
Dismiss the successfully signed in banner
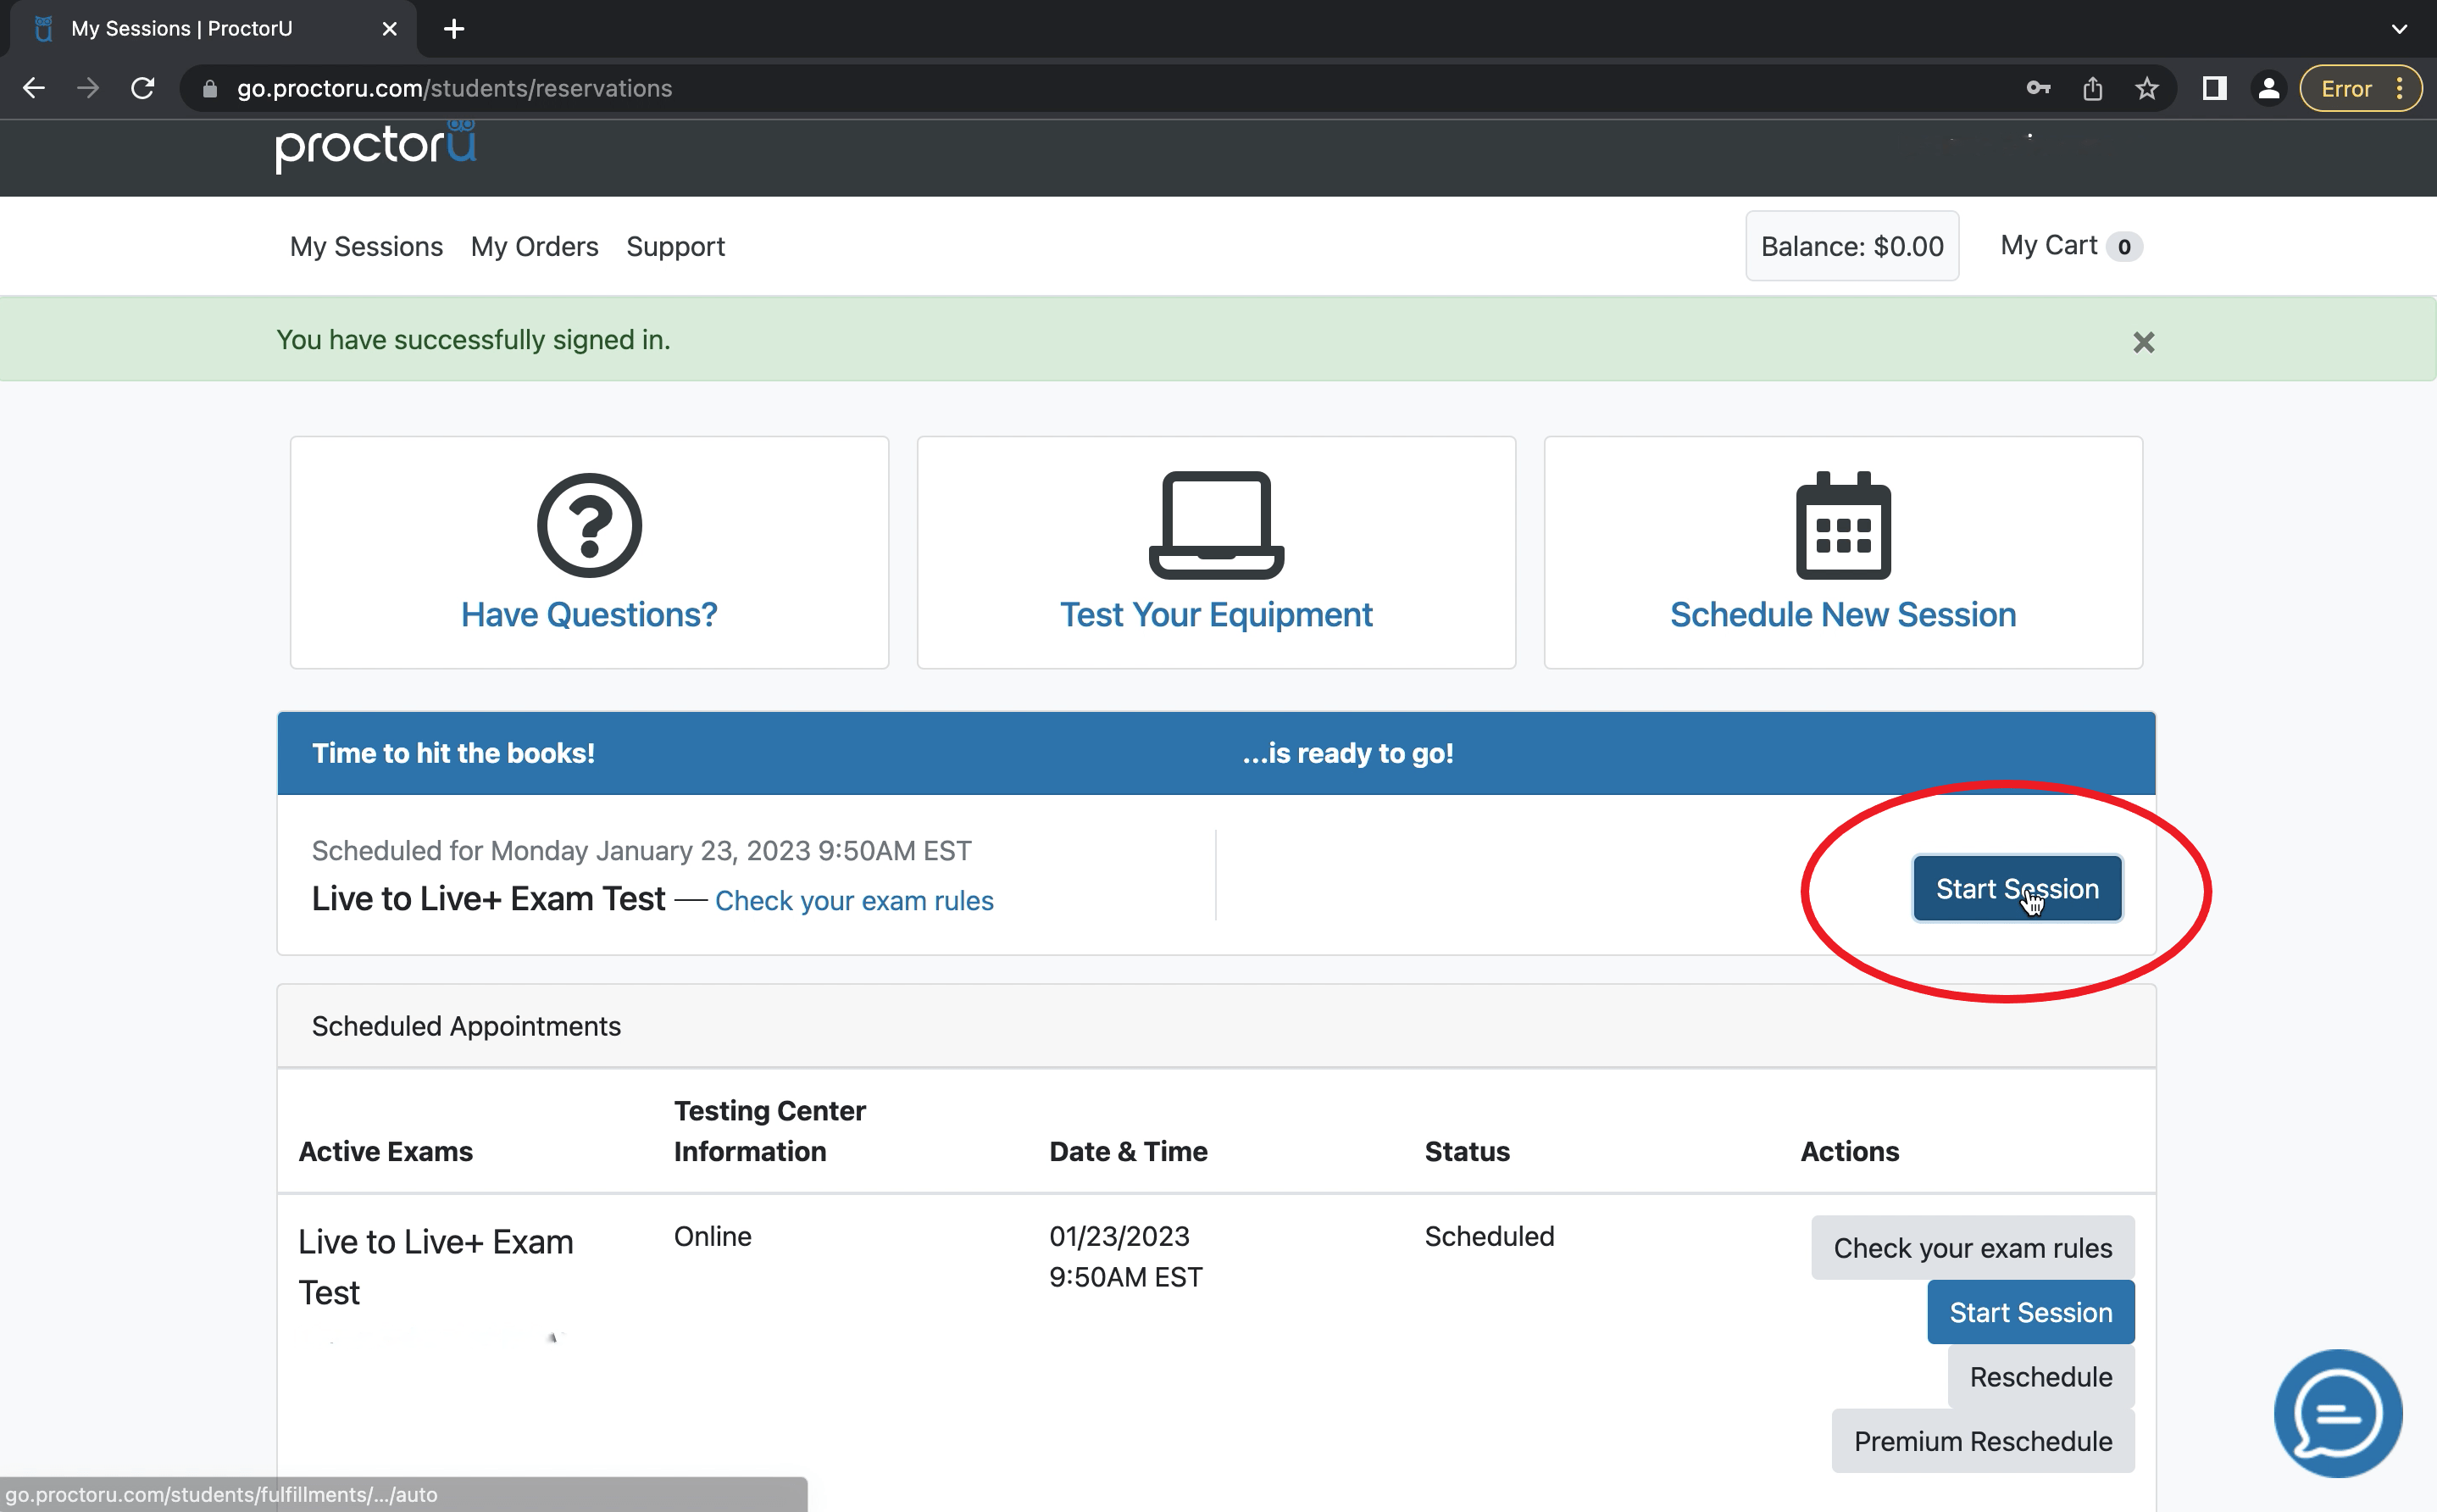coord(2143,342)
